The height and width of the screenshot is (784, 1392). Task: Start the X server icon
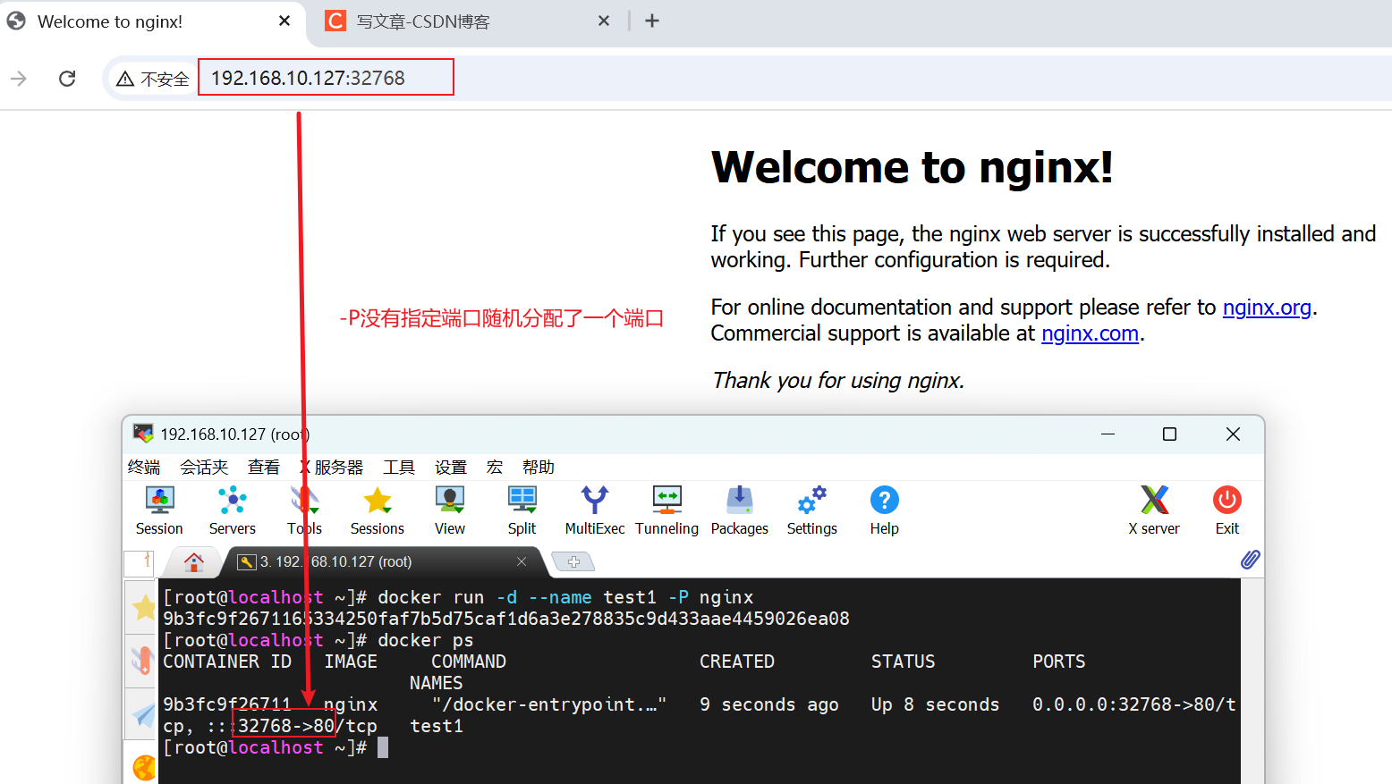[1154, 510]
